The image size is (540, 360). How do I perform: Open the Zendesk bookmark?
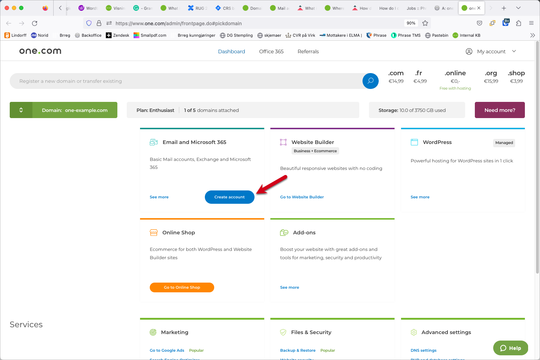(x=117, y=35)
